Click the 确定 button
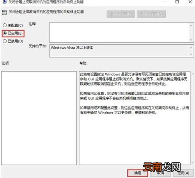The width and height of the screenshot is (195, 178). (x=138, y=173)
